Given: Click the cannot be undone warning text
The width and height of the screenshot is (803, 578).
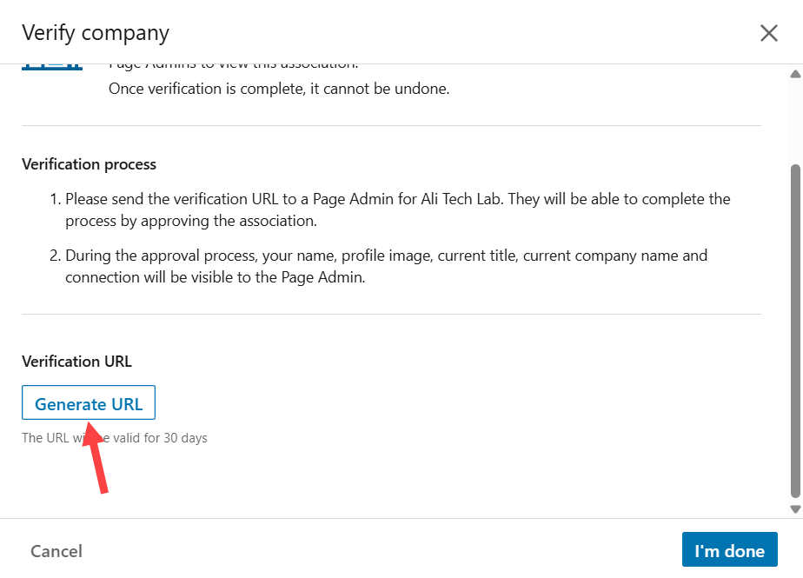Looking at the screenshot, I should (x=279, y=89).
